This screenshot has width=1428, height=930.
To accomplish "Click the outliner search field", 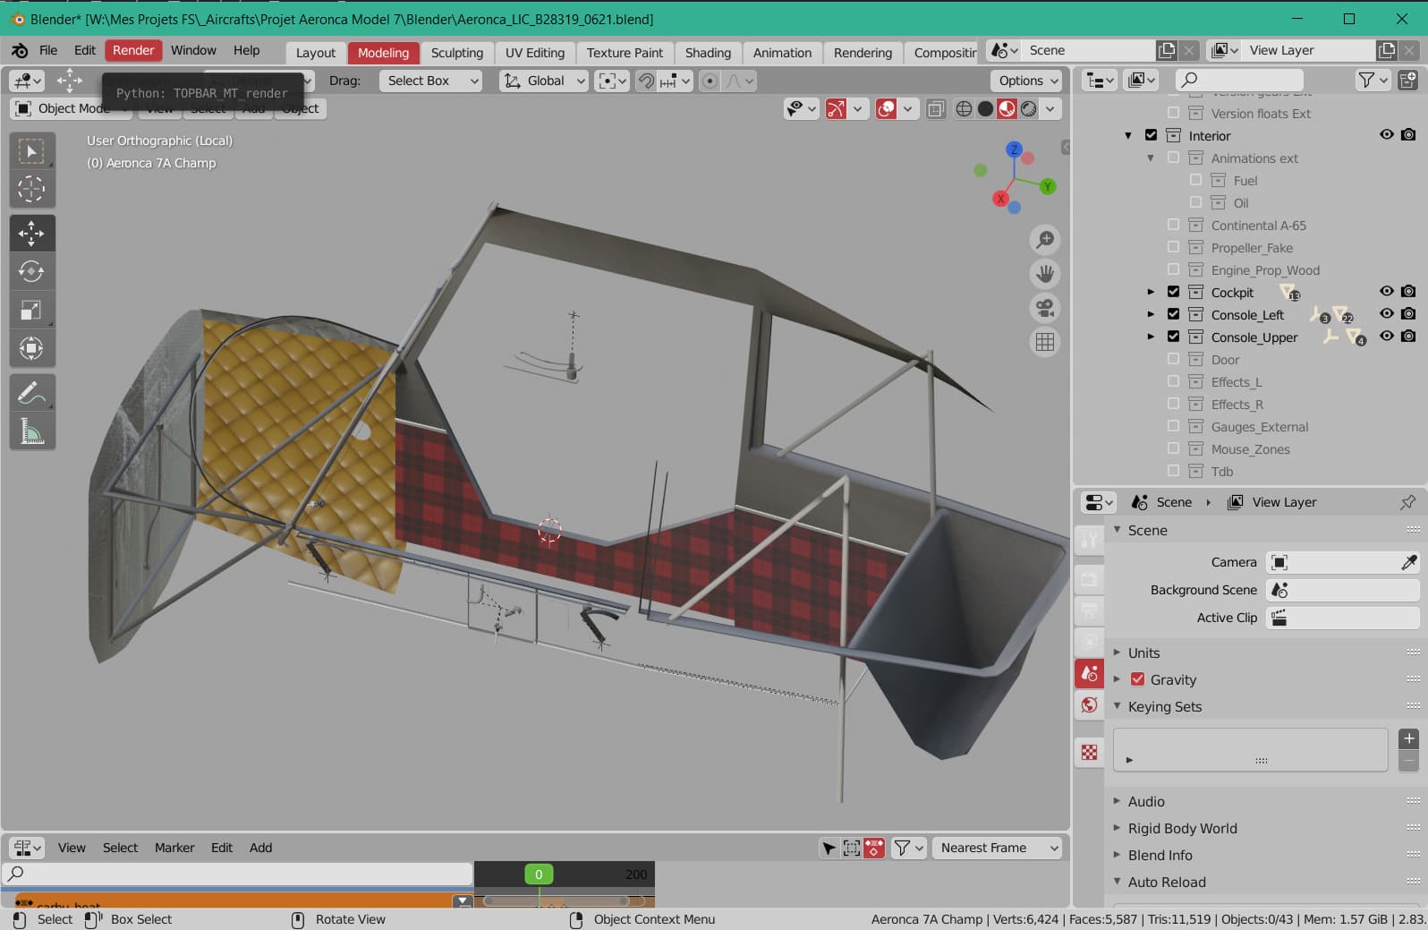I will coord(1239,80).
